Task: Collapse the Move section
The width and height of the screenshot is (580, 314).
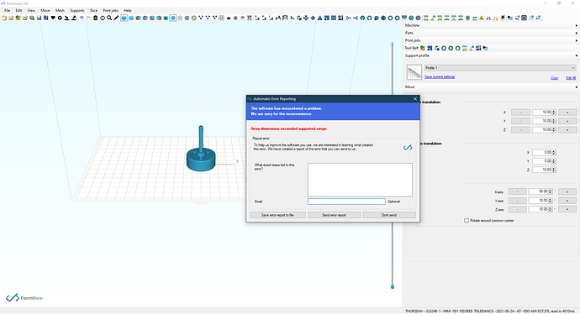Action: click(577, 87)
